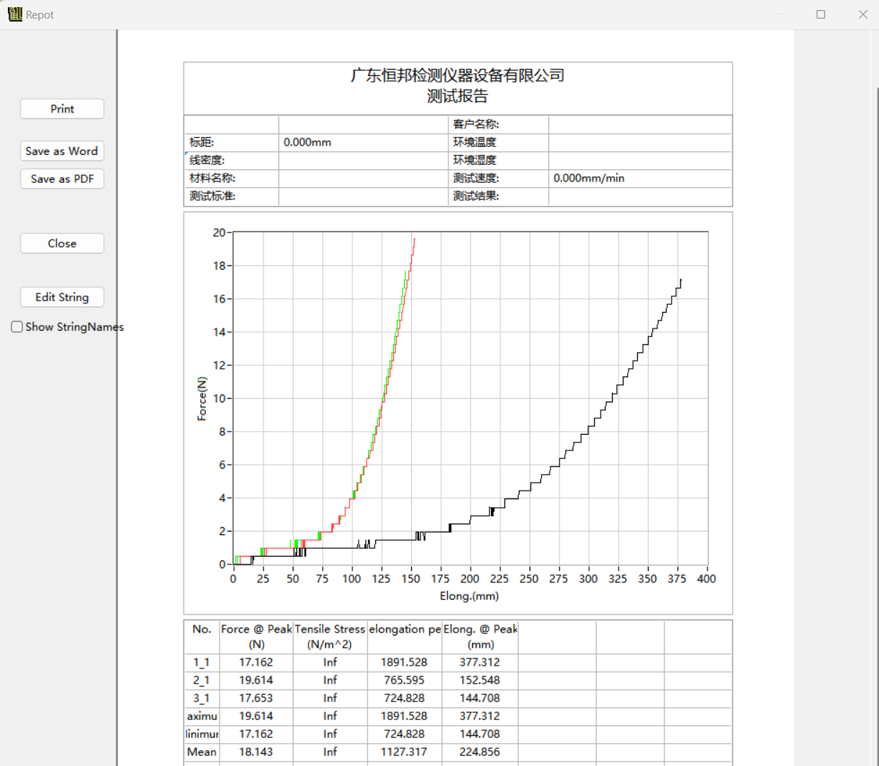Open Edit String dialog
Screen dimensions: 879x766
click(62, 298)
